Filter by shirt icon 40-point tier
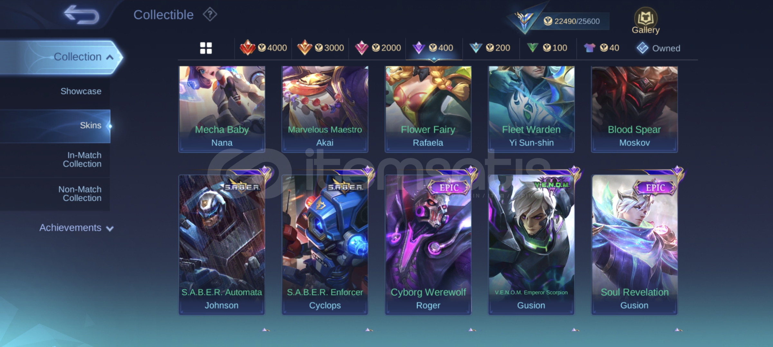 coord(601,48)
